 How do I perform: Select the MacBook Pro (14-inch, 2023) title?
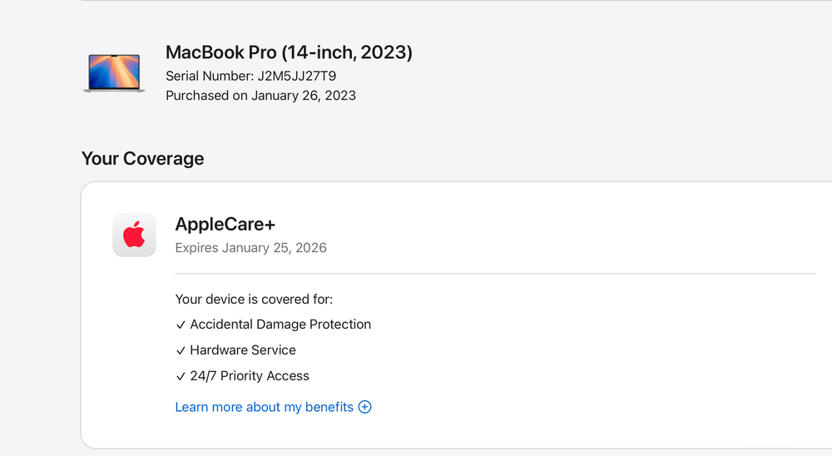point(289,52)
